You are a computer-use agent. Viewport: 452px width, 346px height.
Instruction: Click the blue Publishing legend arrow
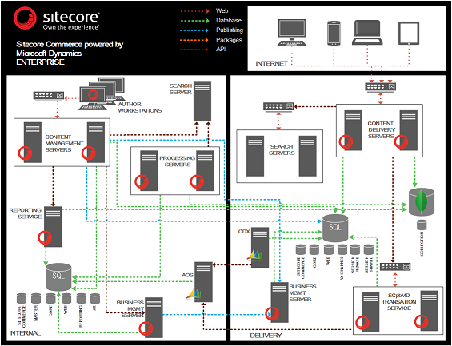coord(194,30)
